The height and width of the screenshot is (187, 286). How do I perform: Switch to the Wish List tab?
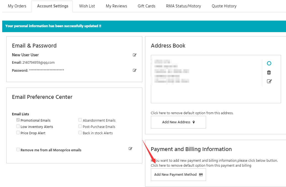tap(87, 6)
